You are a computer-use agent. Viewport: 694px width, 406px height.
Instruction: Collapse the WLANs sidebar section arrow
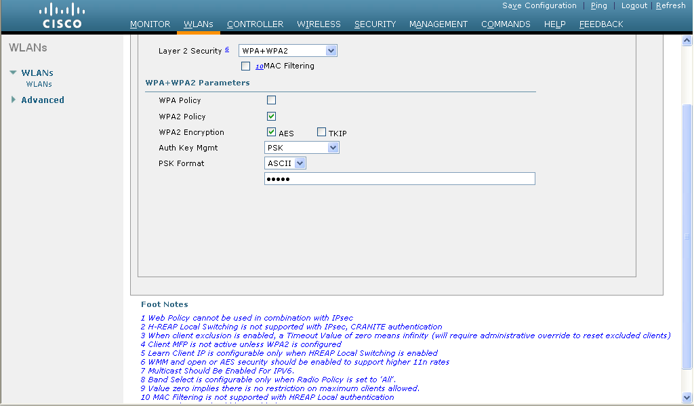(x=14, y=73)
